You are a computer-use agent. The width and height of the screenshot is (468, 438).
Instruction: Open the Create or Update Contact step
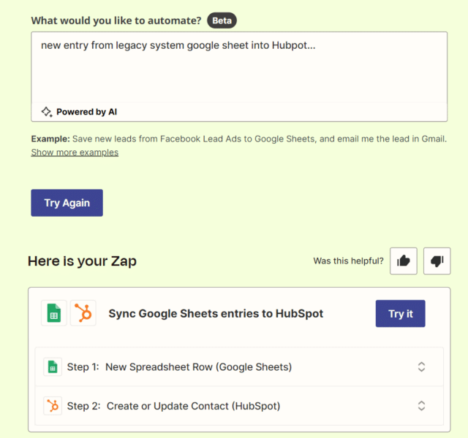(x=239, y=406)
